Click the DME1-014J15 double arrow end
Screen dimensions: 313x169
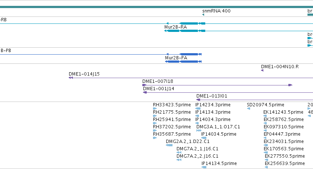coord(71,78)
